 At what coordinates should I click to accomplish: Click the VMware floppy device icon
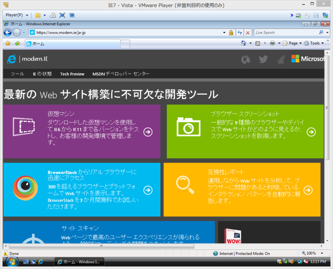[x=316, y=15]
